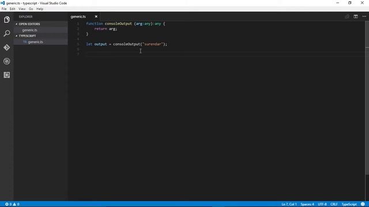Minimize the Visual Studio Code window

338,3
